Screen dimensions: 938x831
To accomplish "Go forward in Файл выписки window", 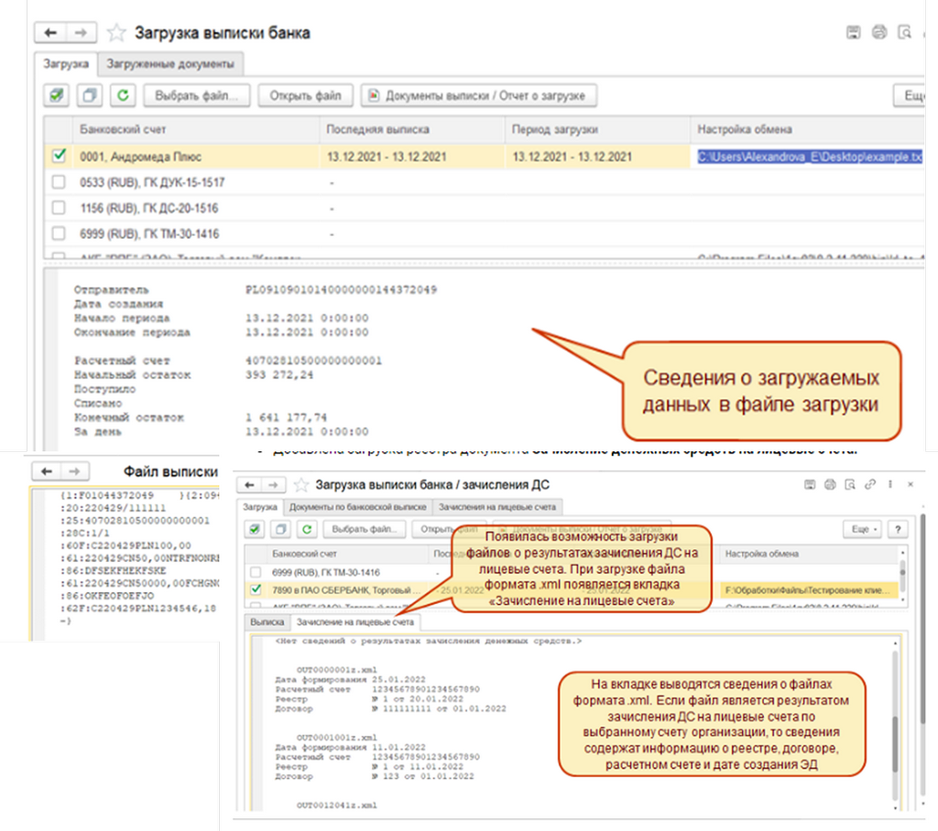I will point(74,471).
